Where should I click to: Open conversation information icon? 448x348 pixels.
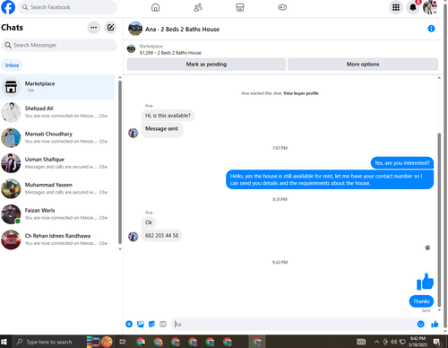coord(431,29)
